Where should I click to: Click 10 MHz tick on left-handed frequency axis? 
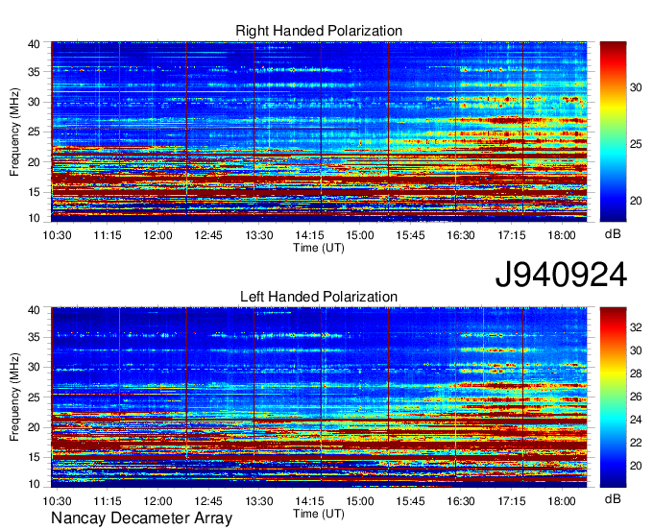click(x=34, y=484)
